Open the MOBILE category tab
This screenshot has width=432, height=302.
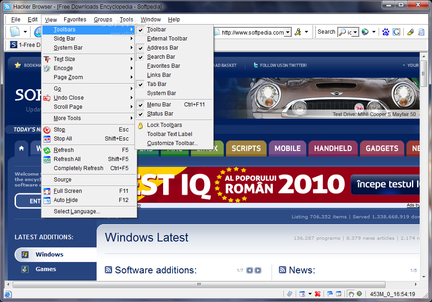288,149
